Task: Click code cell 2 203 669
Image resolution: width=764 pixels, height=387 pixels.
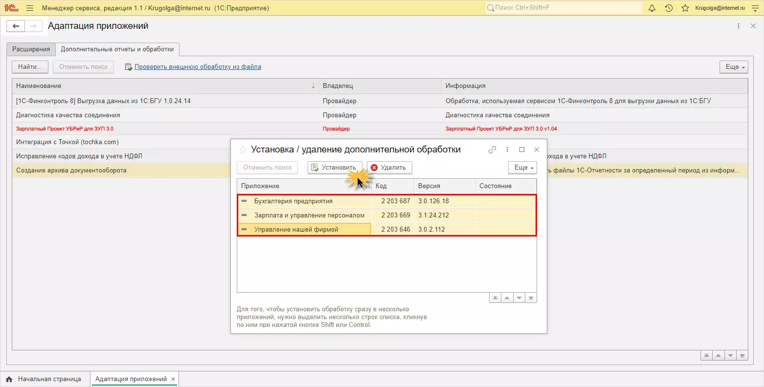Action: (393, 215)
